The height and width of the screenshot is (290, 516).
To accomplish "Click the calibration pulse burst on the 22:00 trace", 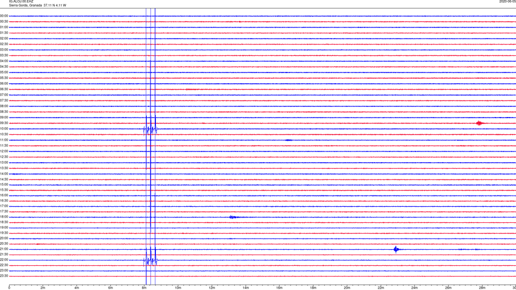I will coord(150,261).
